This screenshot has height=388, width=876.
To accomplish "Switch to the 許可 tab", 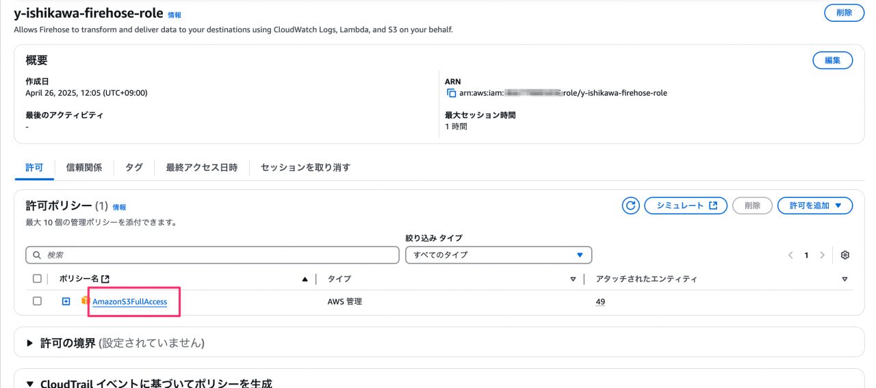I will tap(34, 167).
